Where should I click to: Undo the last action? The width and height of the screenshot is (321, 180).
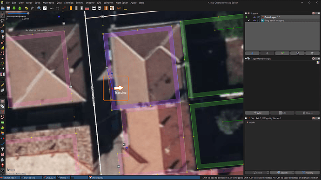tap(26, 8)
